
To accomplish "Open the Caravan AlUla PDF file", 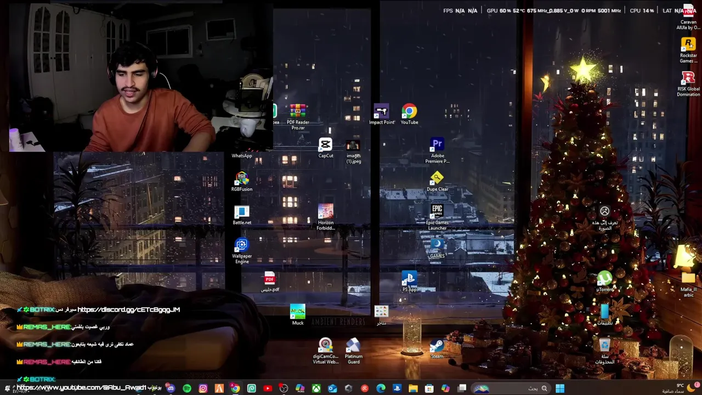I will click(x=688, y=18).
